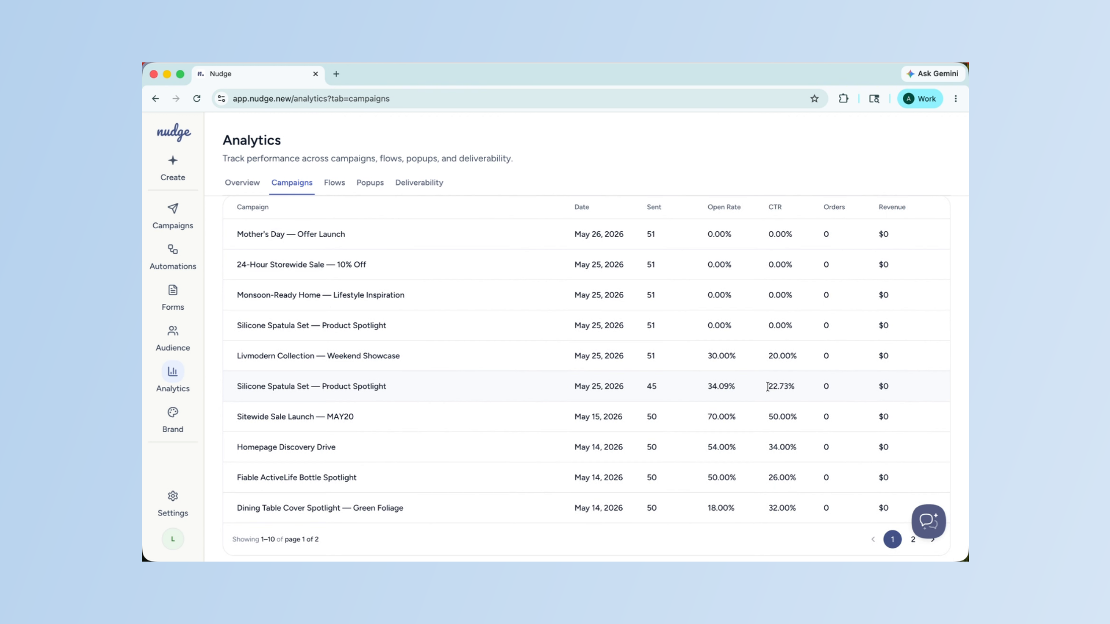
Task: Go to next page chevron
Action: pos(933,540)
